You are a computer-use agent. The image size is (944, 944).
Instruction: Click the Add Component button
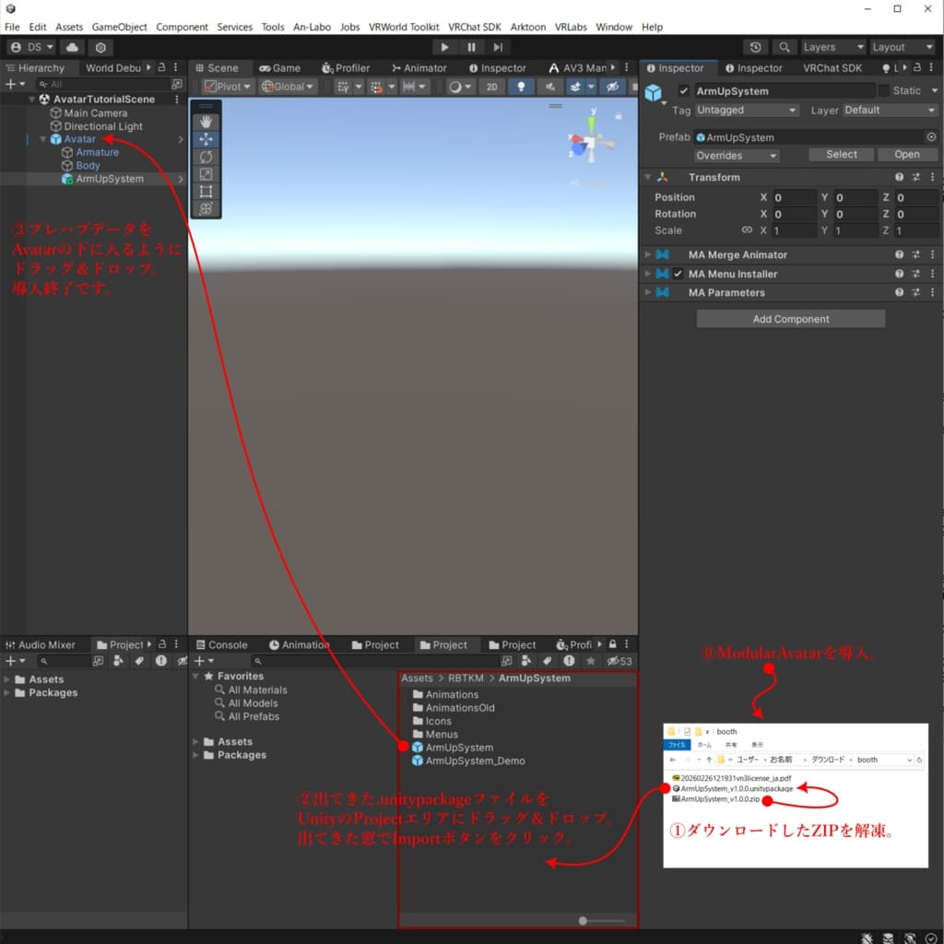pyautogui.click(x=790, y=319)
